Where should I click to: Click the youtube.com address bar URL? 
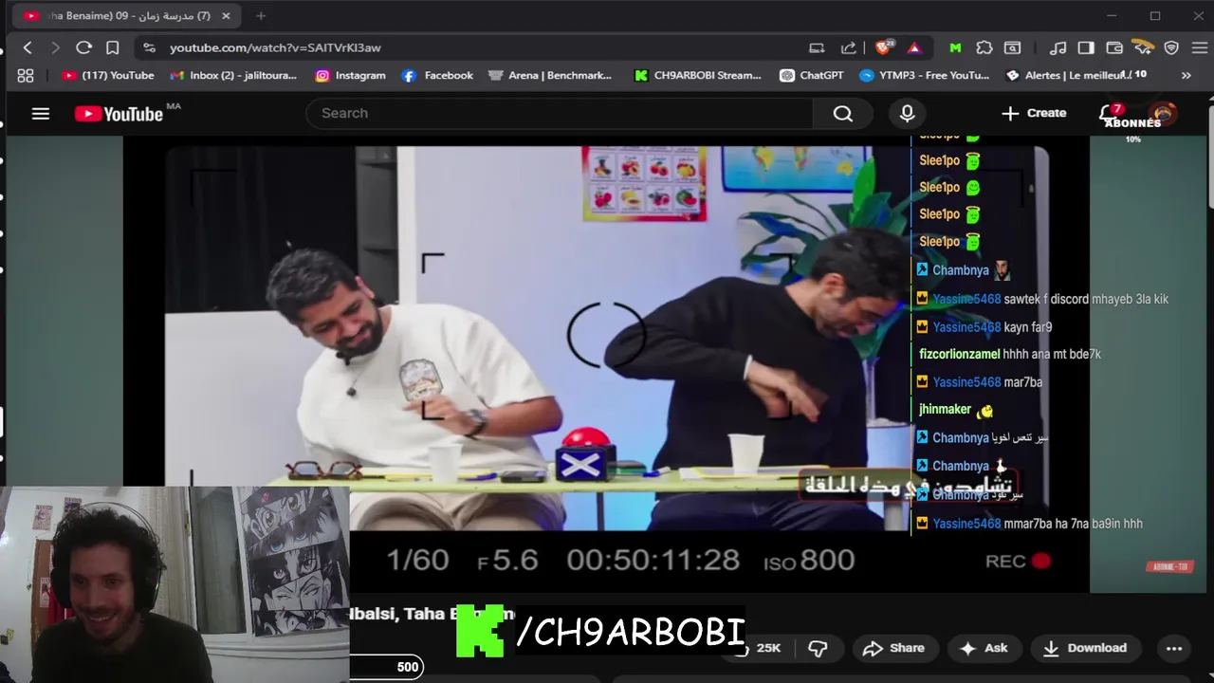point(275,47)
